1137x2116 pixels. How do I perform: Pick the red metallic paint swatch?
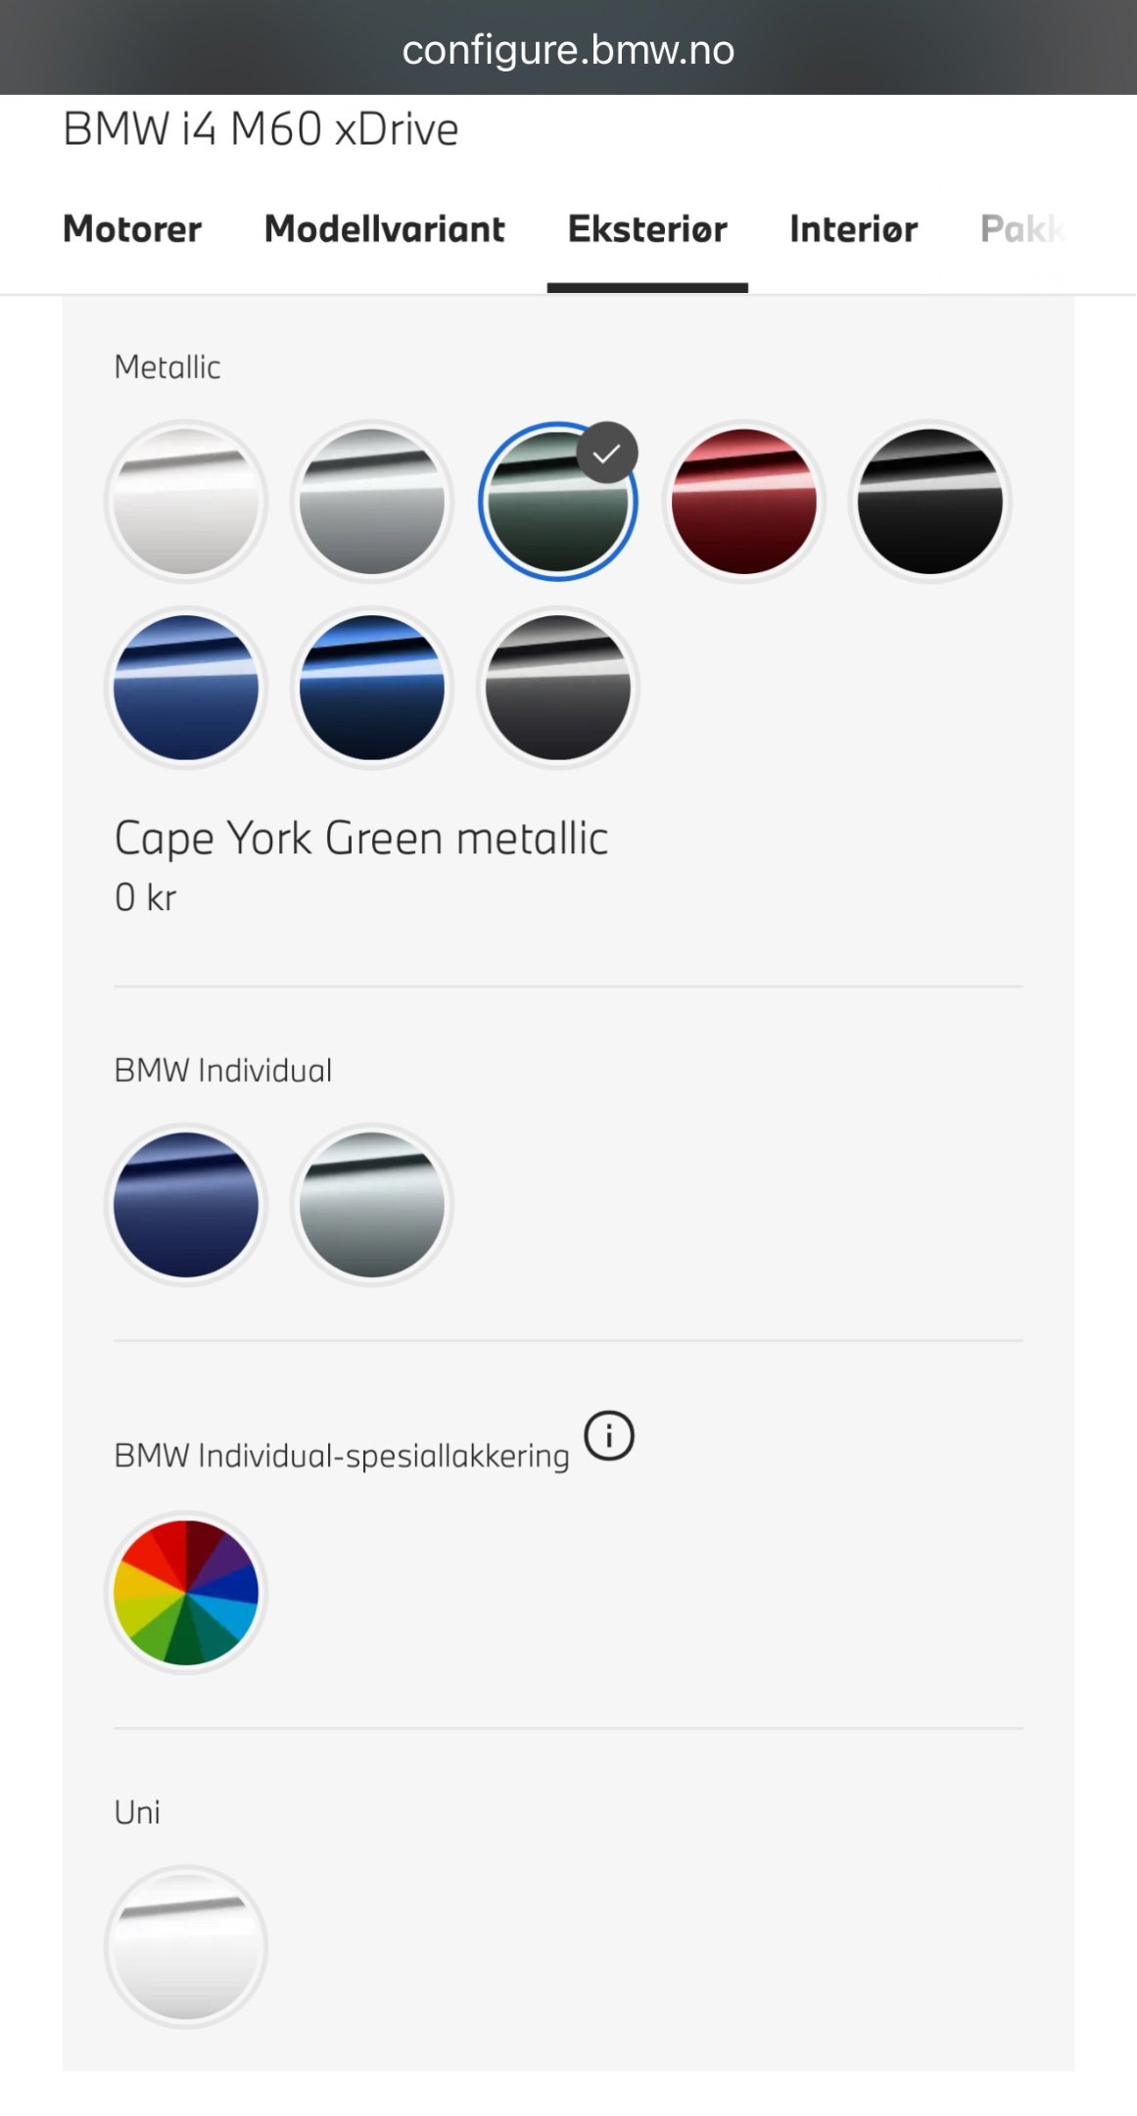pyautogui.click(x=744, y=502)
